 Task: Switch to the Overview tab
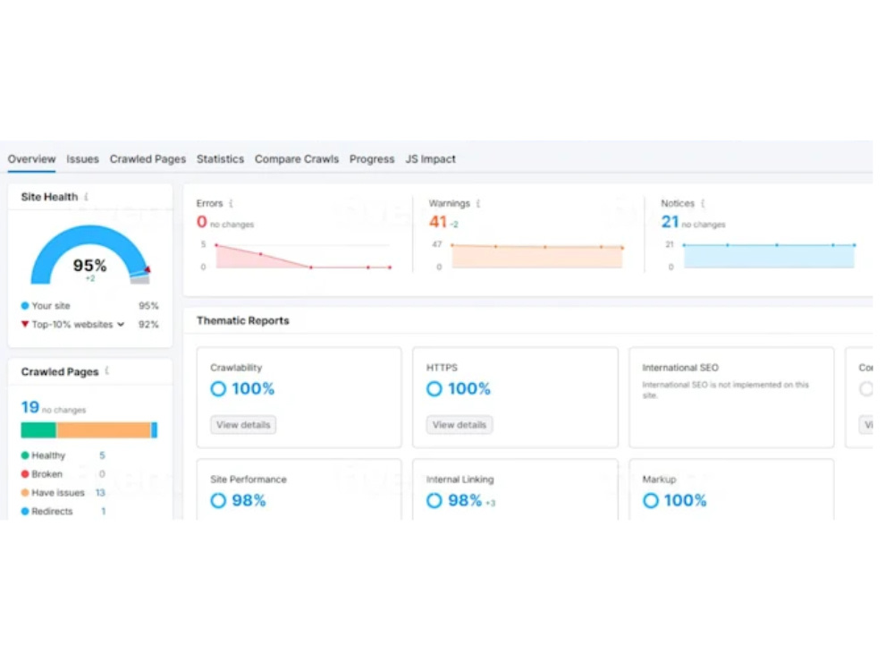click(x=32, y=159)
